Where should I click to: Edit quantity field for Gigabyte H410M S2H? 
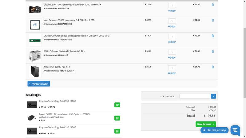coord(172,6)
